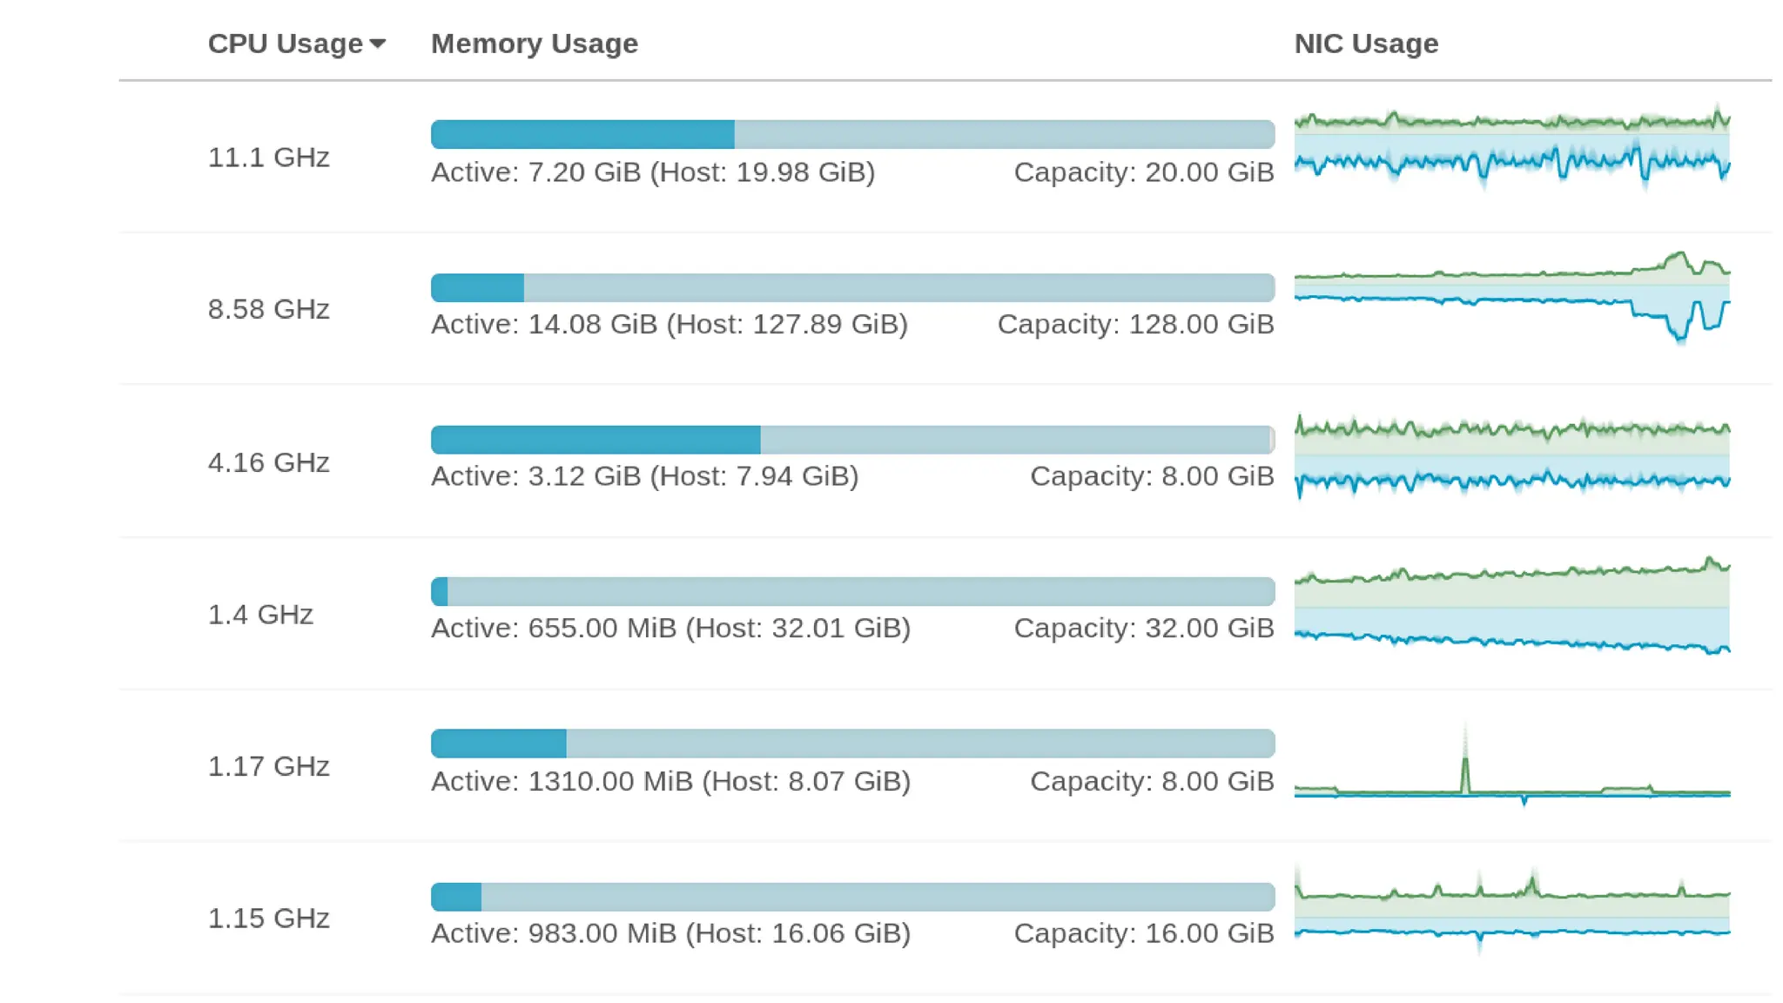Click the 128.00 GiB capacity memory bar
Screen dimensions: 1783x1003
pyautogui.click(x=852, y=287)
